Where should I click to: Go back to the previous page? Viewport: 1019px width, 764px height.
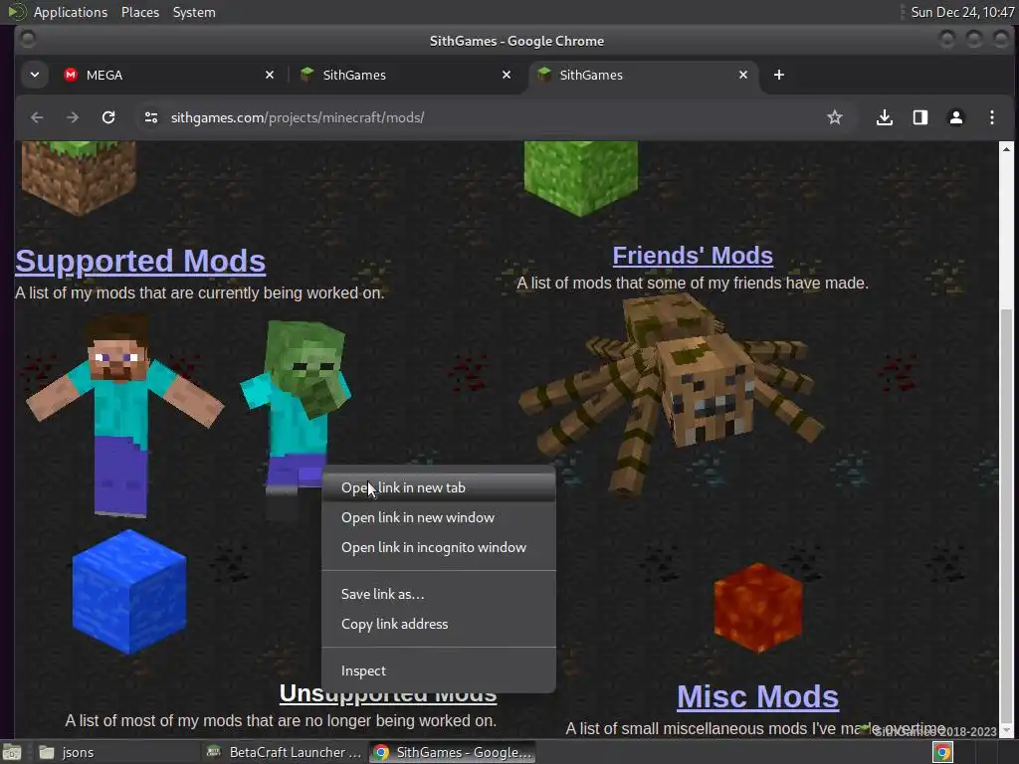(37, 117)
